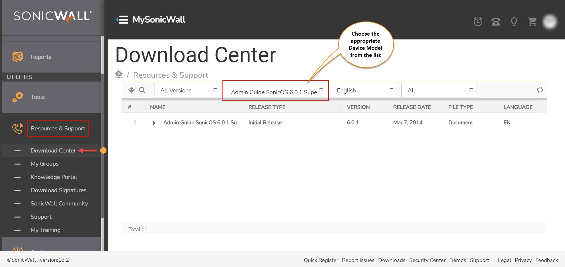Screen dimensions: 565x267
Task: Click the Report Issues footer link
Action: [x=358, y=260]
